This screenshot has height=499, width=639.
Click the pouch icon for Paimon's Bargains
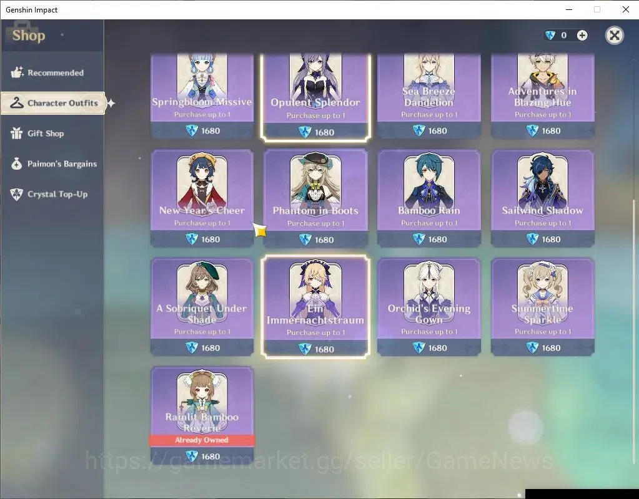[17, 163]
